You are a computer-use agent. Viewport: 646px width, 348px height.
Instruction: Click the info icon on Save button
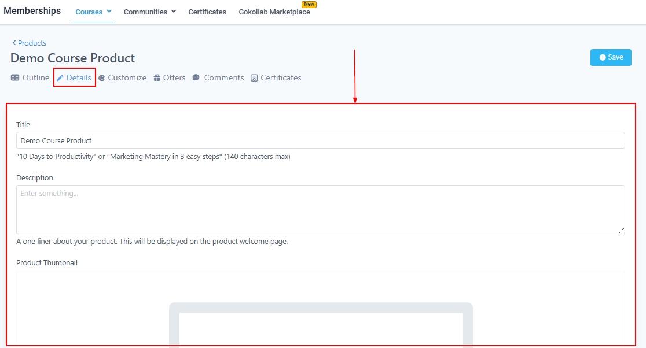pyautogui.click(x=603, y=58)
